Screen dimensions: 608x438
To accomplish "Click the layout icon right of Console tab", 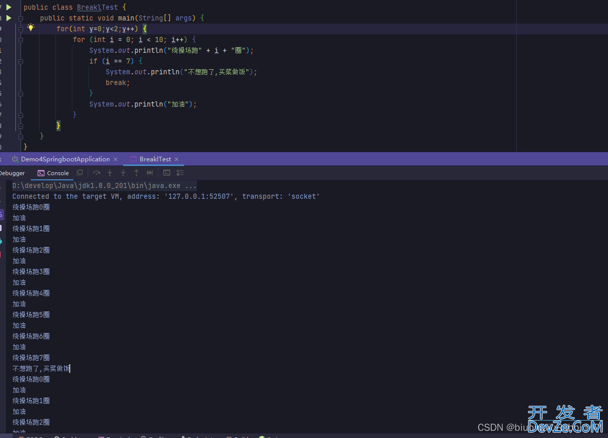I will [x=80, y=173].
